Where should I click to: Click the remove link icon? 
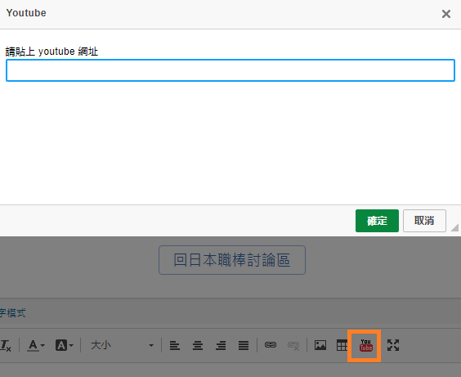[293, 345]
